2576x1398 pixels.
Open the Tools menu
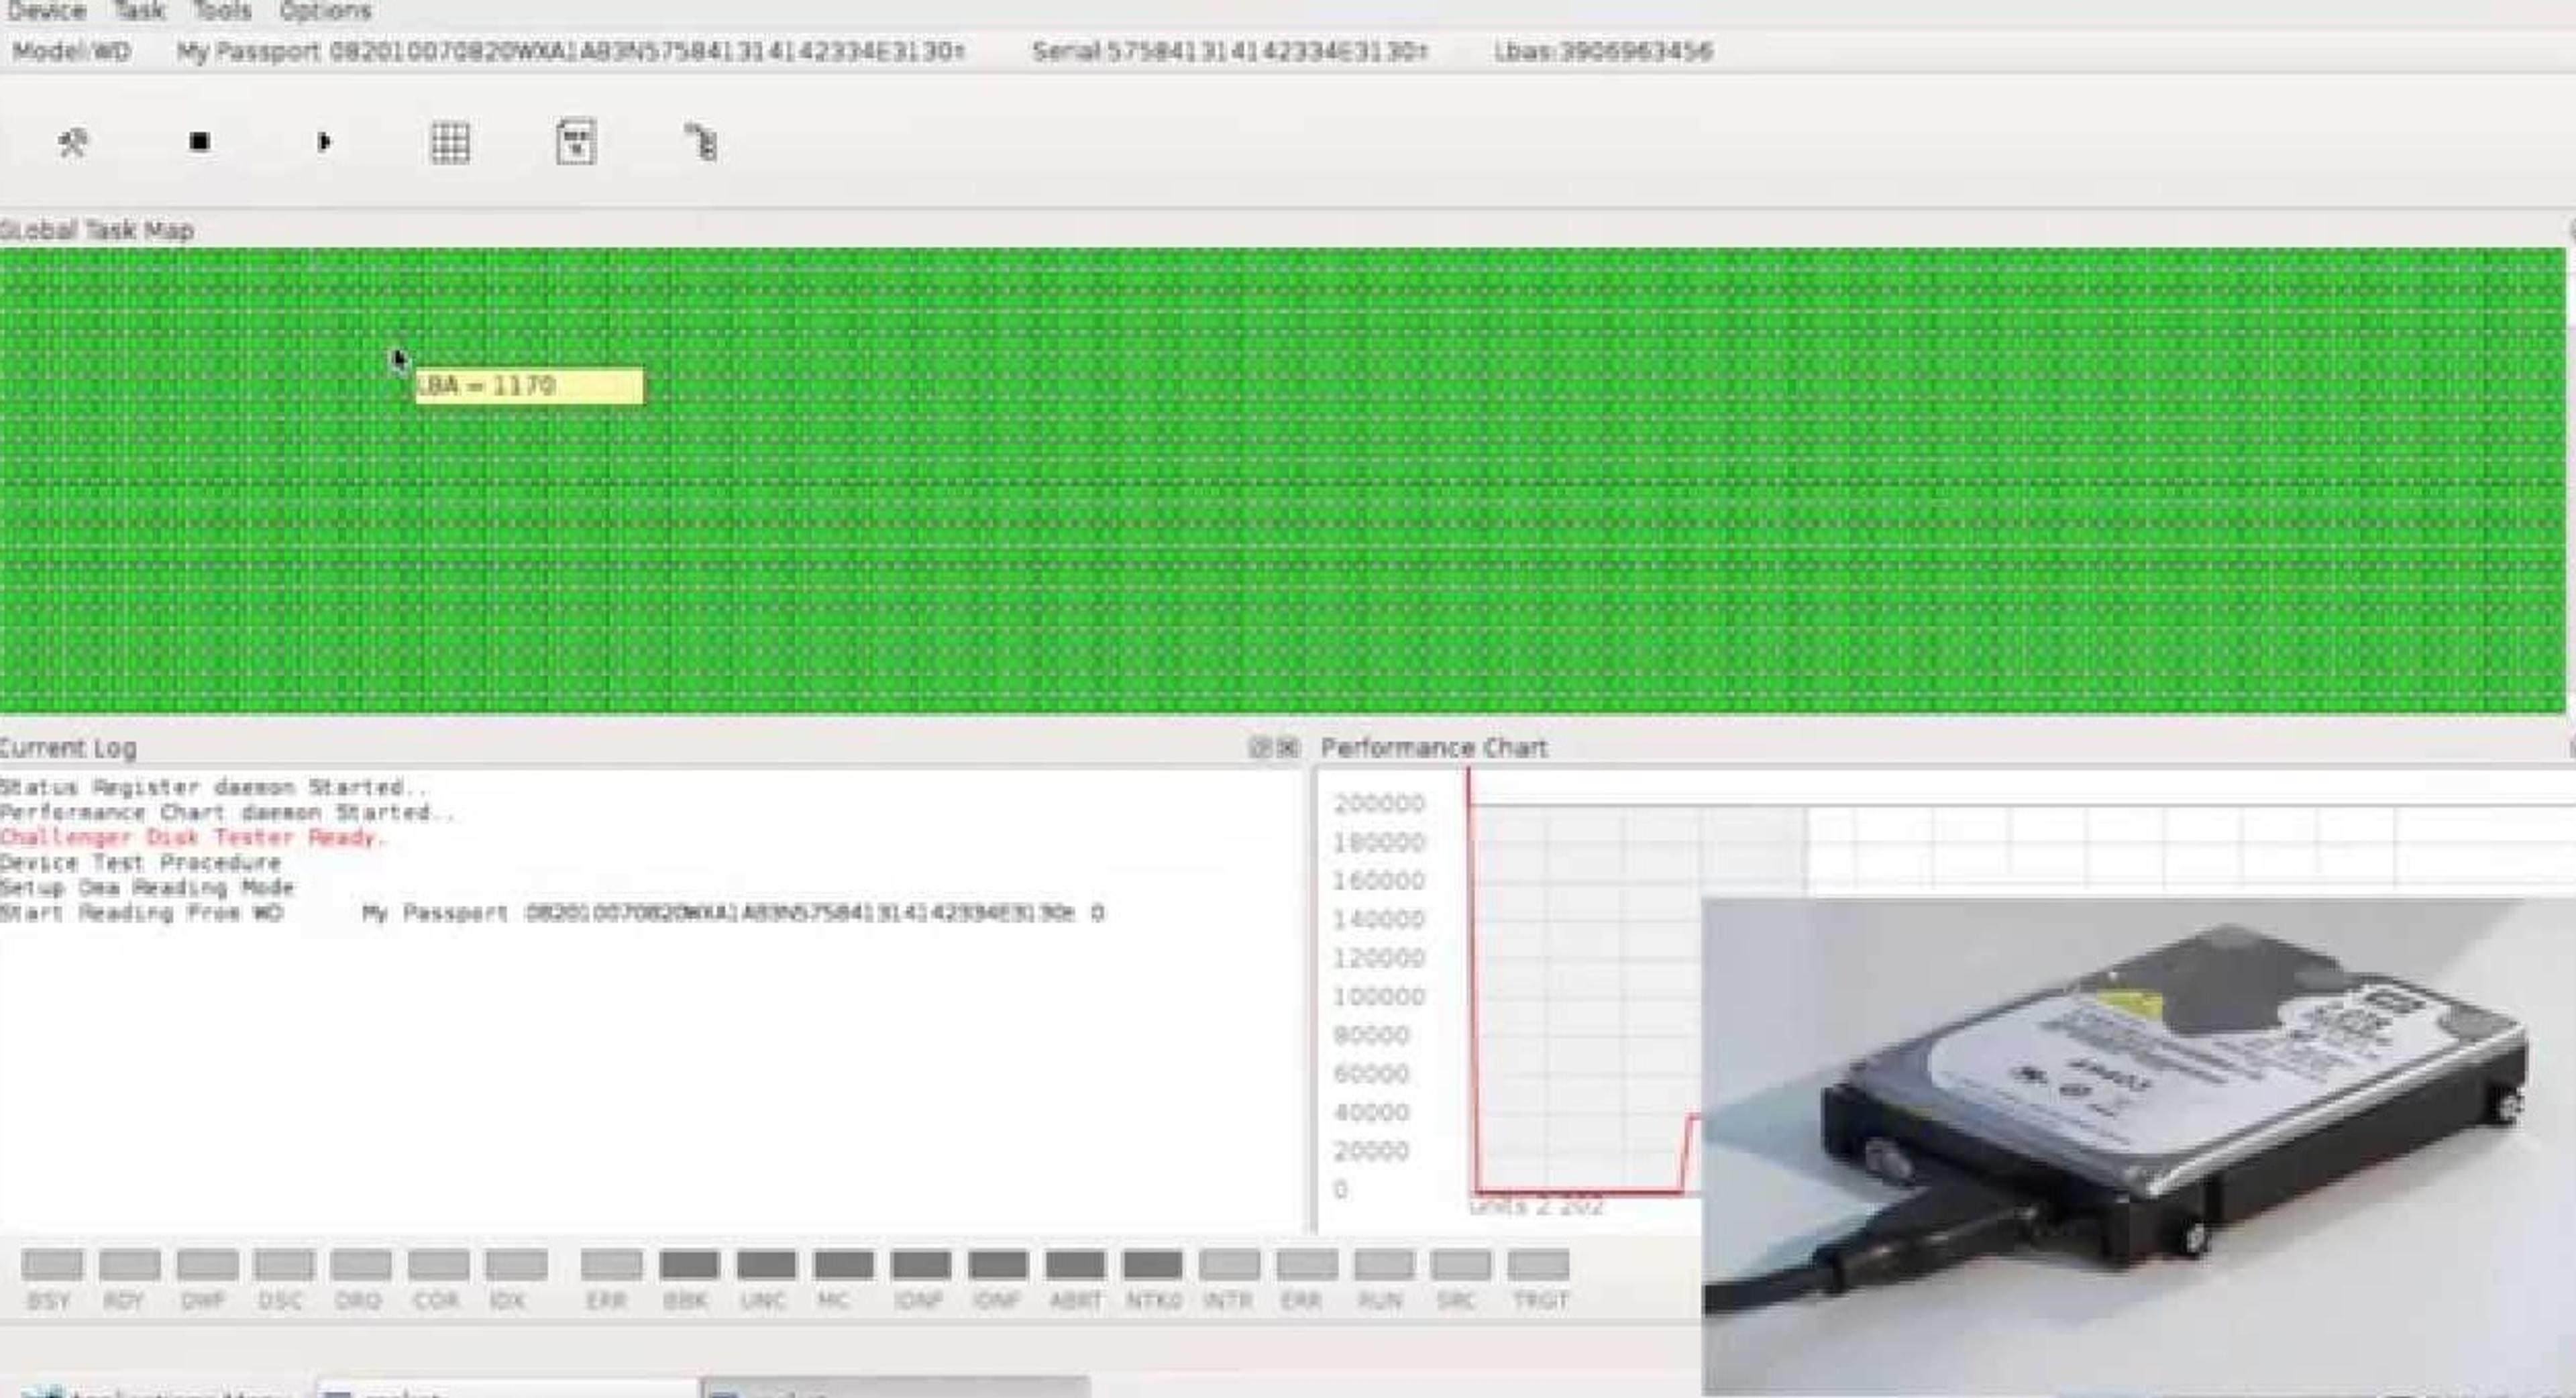[221, 11]
